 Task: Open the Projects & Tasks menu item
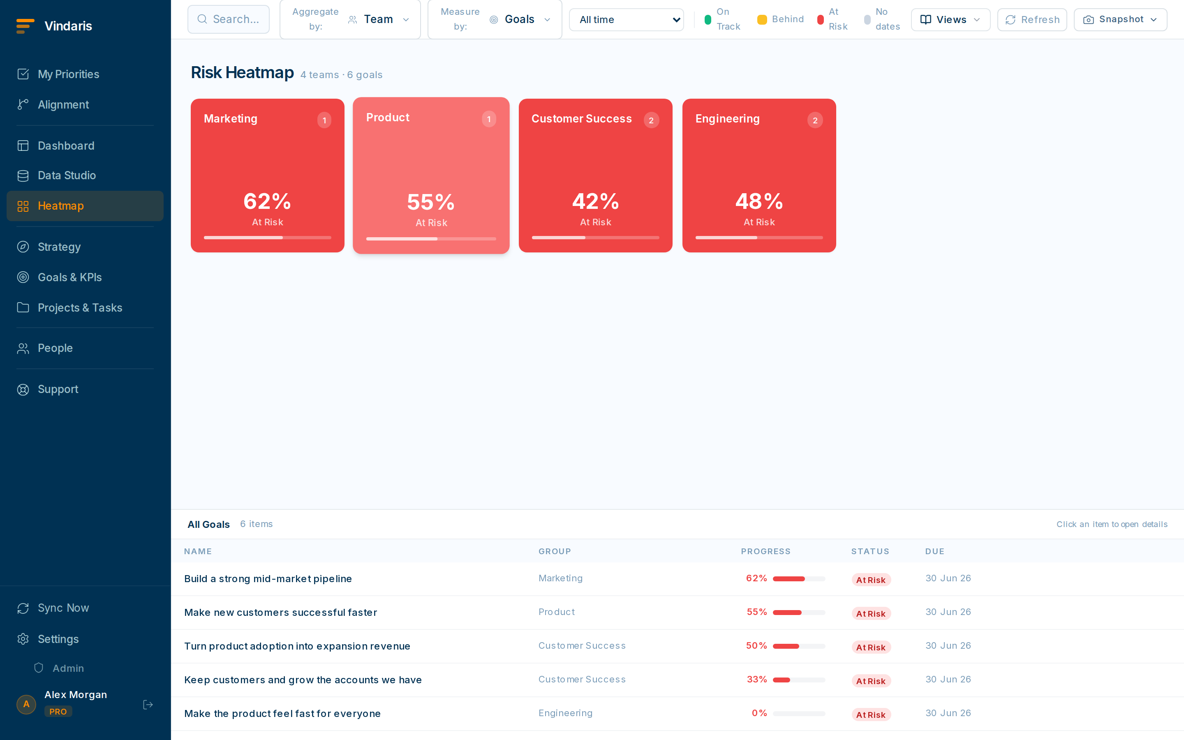tap(85, 308)
